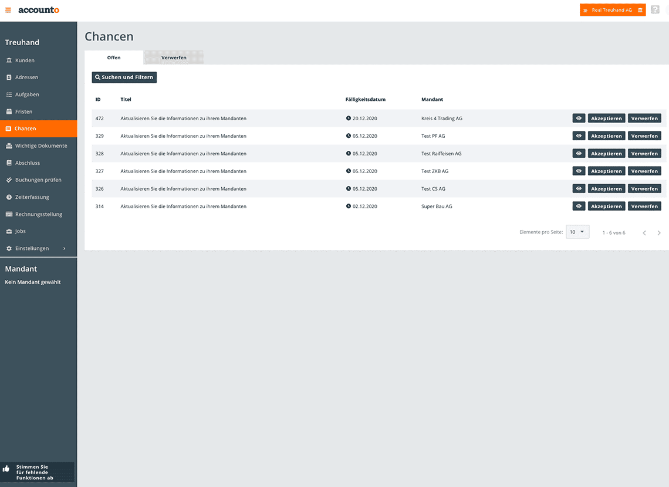Open Zeiterfassung clock item
669x487 pixels.
click(x=32, y=197)
